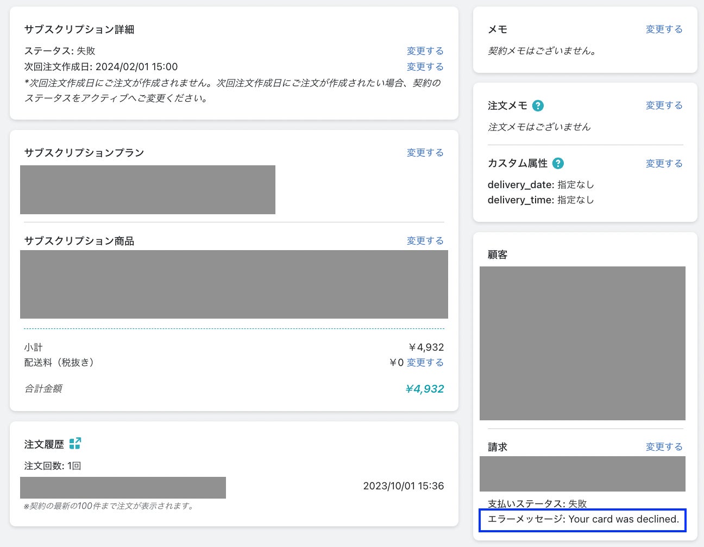Click the help icon beside 注文メモ

[x=538, y=106]
